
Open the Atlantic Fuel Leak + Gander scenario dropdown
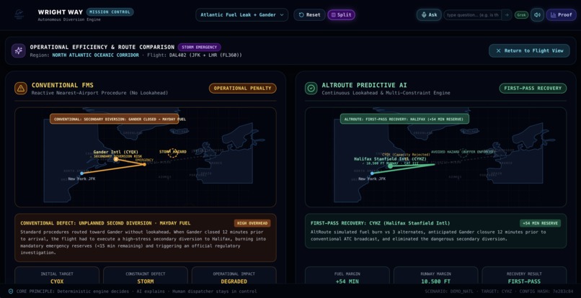click(x=242, y=15)
